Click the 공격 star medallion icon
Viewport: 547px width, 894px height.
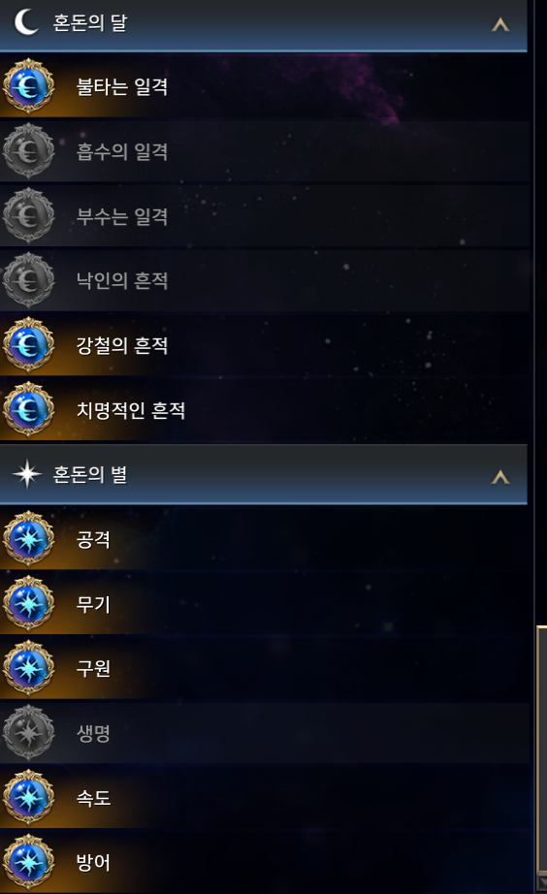click(x=28, y=539)
